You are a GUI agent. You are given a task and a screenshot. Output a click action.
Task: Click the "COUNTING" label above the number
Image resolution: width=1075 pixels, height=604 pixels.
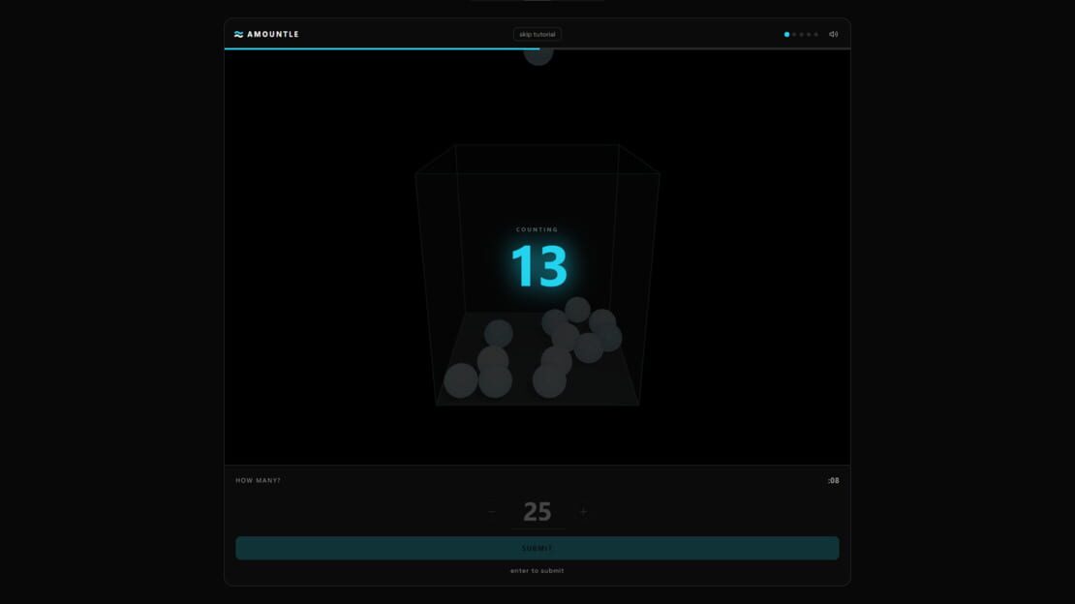point(537,229)
